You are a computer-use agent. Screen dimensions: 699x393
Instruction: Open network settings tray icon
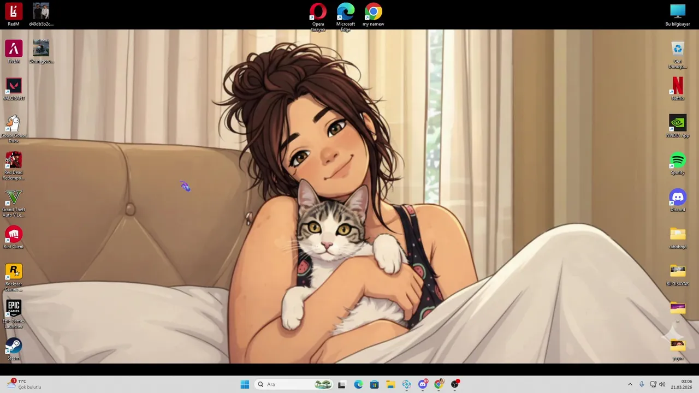(x=653, y=384)
